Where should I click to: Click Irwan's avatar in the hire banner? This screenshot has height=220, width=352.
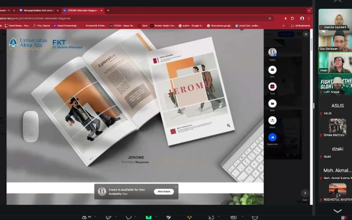pos(102,191)
